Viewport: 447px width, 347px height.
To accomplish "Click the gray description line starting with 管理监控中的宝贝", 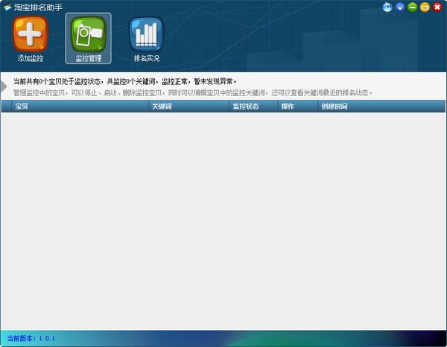I will pyautogui.click(x=193, y=93).
